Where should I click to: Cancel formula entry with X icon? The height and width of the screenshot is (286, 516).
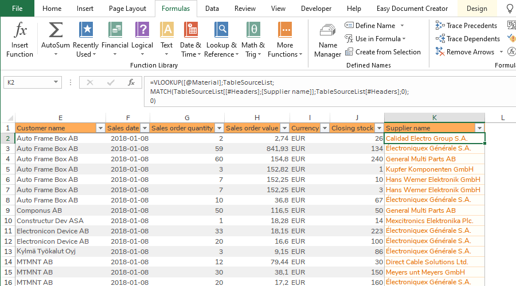click(90, 82)
